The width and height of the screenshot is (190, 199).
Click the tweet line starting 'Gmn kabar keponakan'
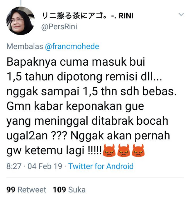pos(75,106)
